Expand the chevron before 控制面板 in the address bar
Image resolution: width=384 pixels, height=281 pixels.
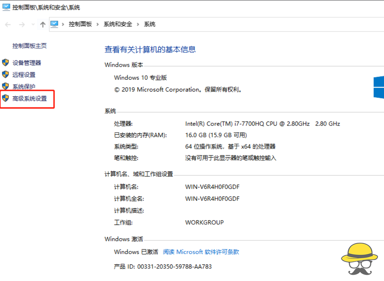tap(63, 24)
